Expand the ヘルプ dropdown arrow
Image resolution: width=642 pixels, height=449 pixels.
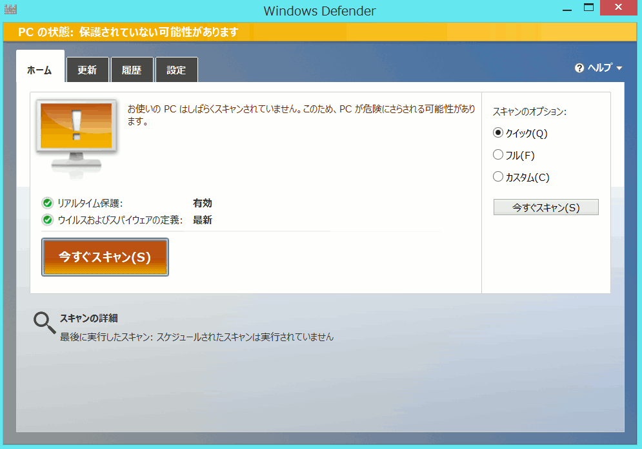coord(619,68)
